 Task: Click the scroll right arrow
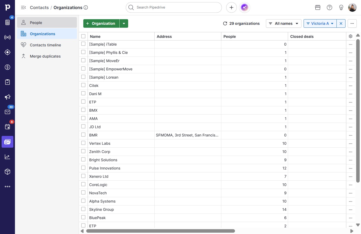tap(352, 231)
